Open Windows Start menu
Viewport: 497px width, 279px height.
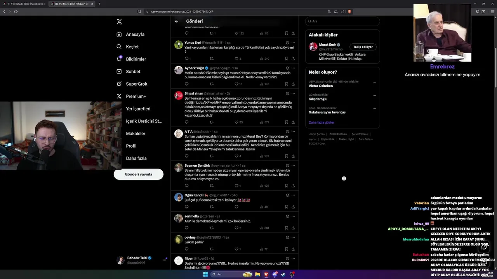click(x=205, y=274)
